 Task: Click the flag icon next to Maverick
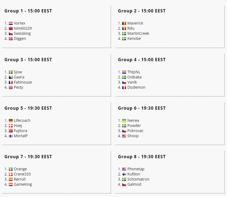click(124, 23)
